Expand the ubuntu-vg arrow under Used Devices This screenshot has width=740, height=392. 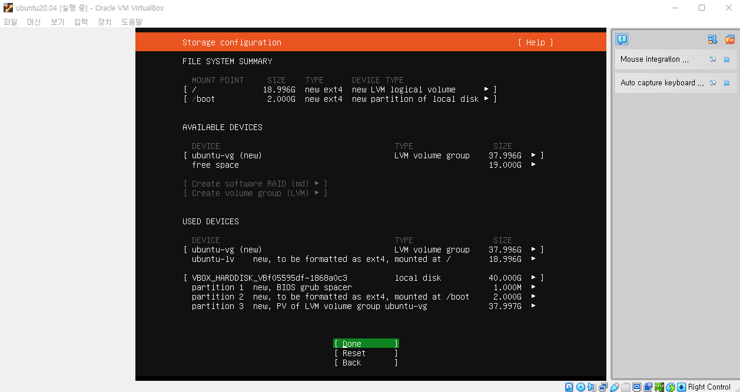click(x=533, y=250)
